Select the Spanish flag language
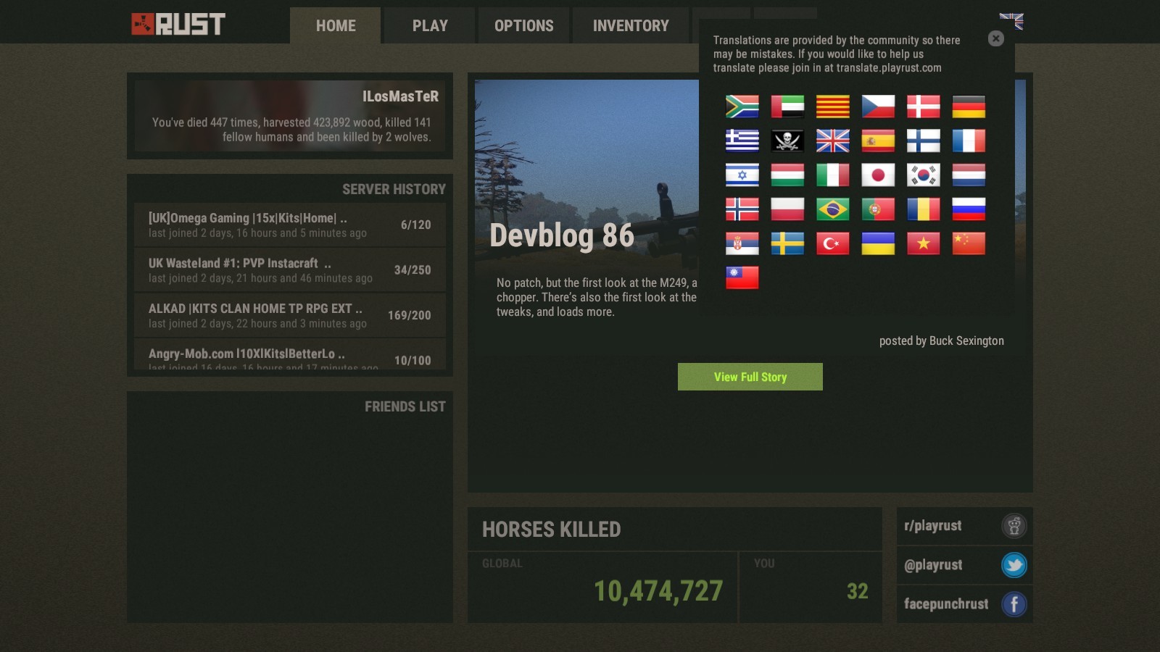The width and height of the screenshot is (1160, 652). coord(878,141)
